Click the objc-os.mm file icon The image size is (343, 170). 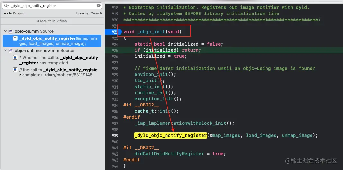click(x=11, y=31)
